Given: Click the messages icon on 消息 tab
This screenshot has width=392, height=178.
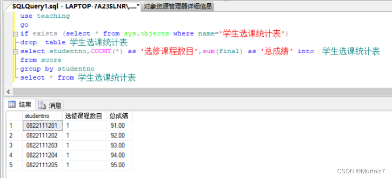Looking at the screenshot, I should (42, 105).
